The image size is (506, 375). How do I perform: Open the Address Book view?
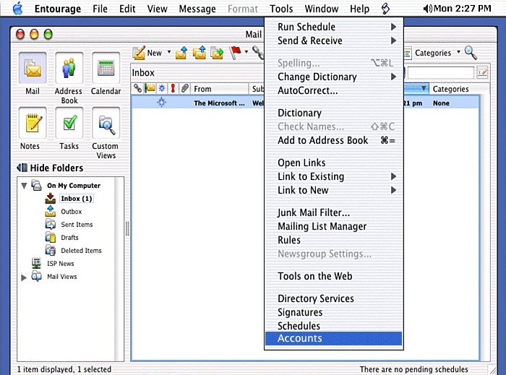pos(69,68)
